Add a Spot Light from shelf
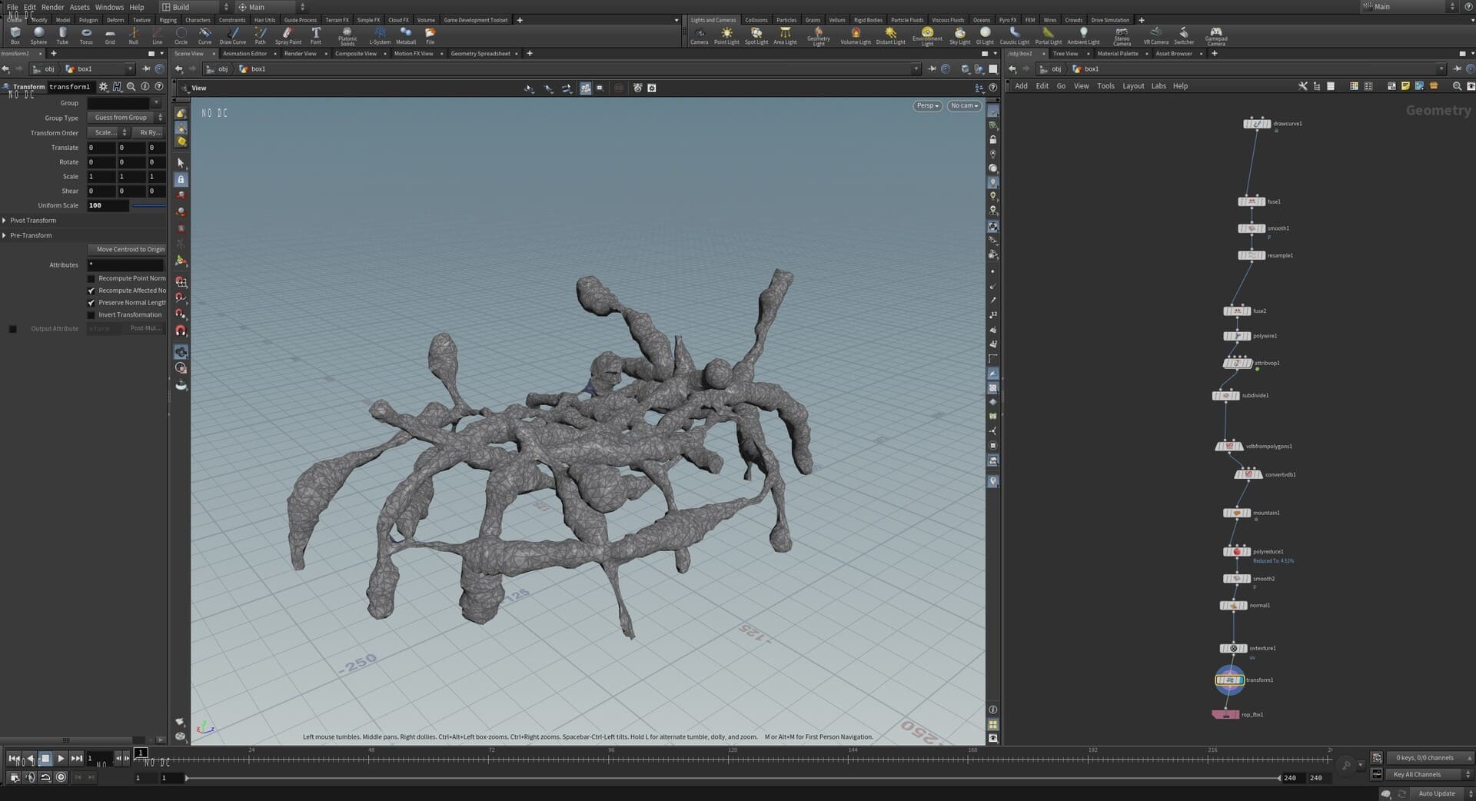 click(756, 35)
